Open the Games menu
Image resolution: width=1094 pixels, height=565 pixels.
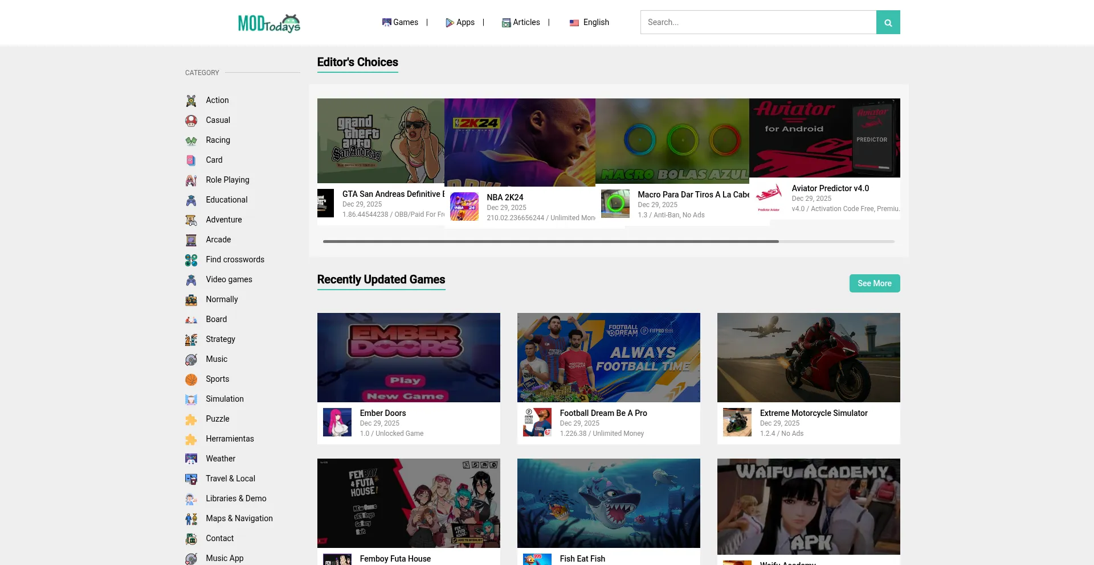400,23
